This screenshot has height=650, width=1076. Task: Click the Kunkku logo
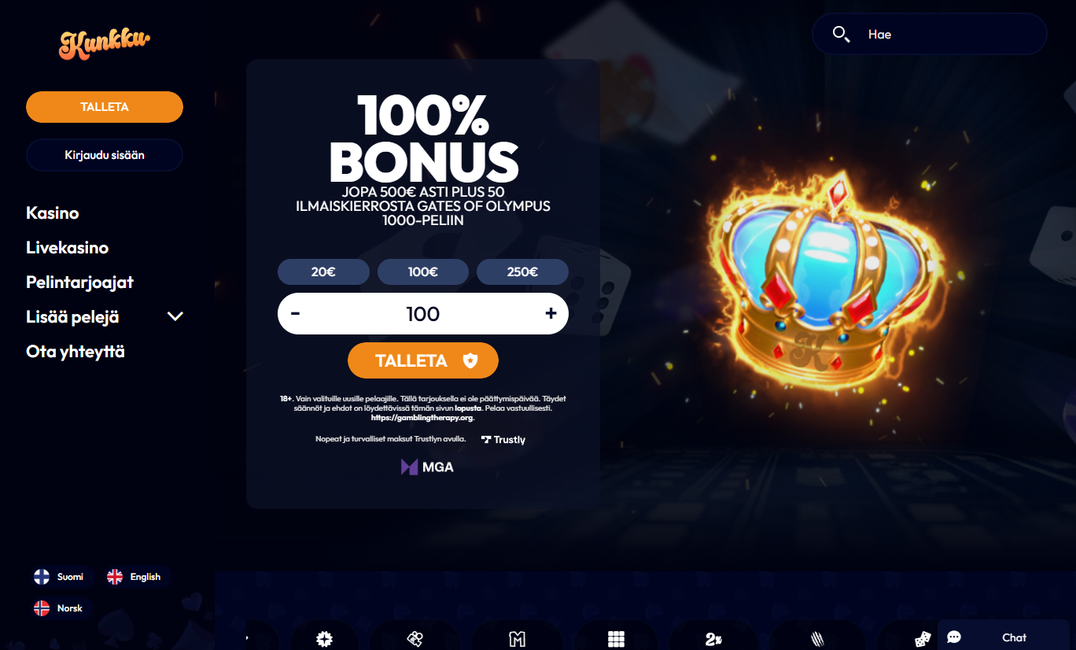pyautogui.click(x=105, y=44)
